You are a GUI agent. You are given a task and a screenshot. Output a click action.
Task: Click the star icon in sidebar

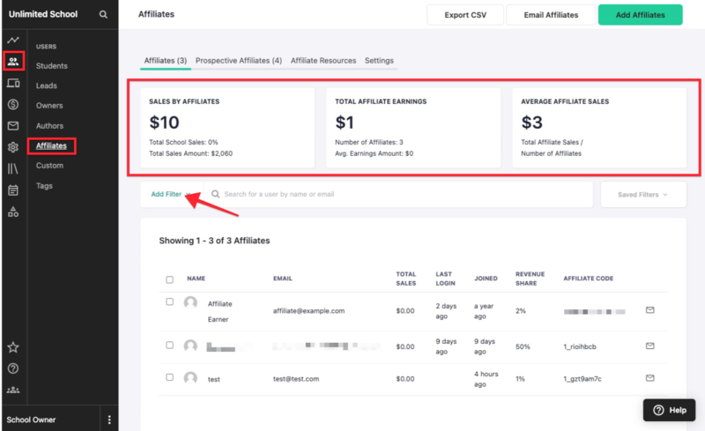(13, 347)
